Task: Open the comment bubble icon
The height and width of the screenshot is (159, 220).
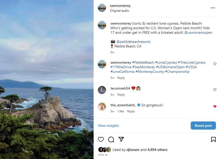Action: pos(111,139)
